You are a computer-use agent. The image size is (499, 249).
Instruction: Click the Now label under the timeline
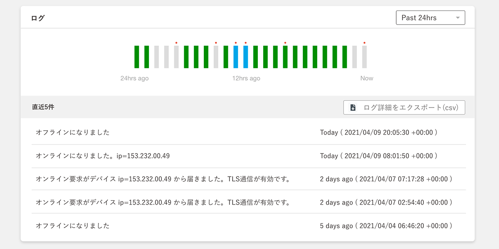(366, 78)
